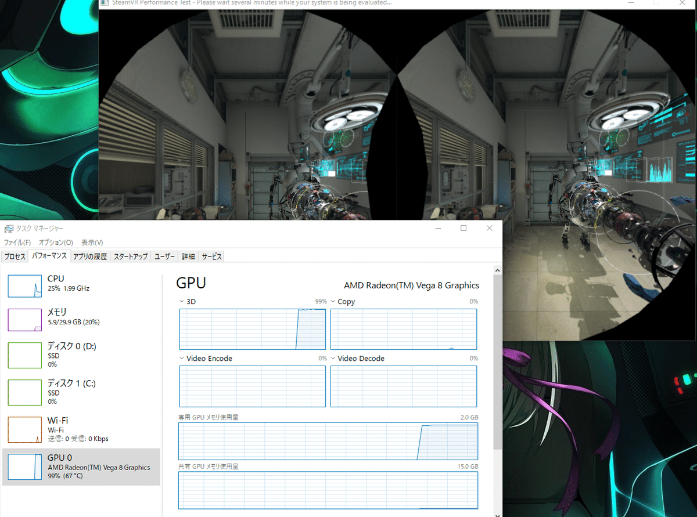697x517 pixels.
Task: Select the メモリ performance item
Action: pos(81,319)
